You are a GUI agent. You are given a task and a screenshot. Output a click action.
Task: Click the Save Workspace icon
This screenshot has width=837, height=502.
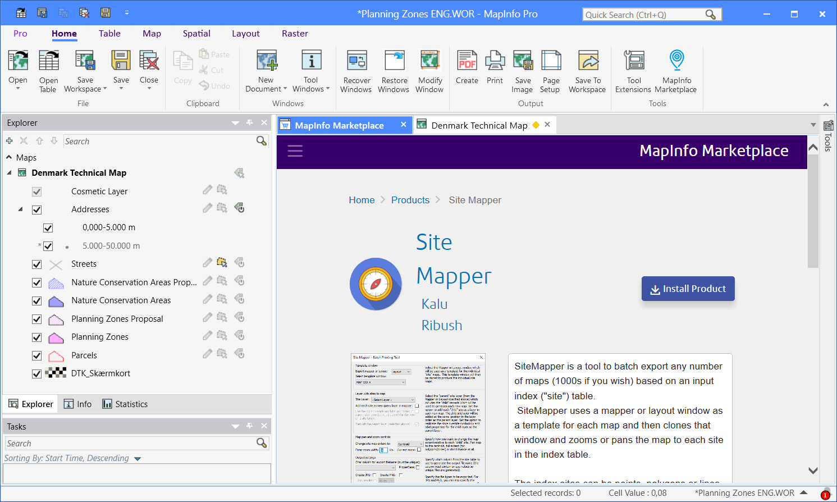(85, 61)
